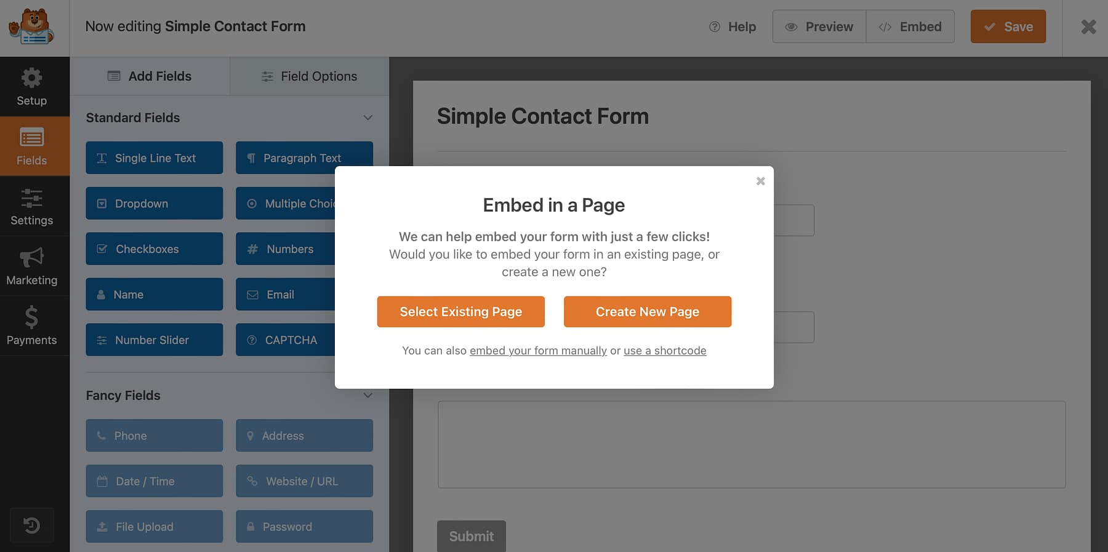
Task: Follow the use a shortcode link
Action: [665, 351]
